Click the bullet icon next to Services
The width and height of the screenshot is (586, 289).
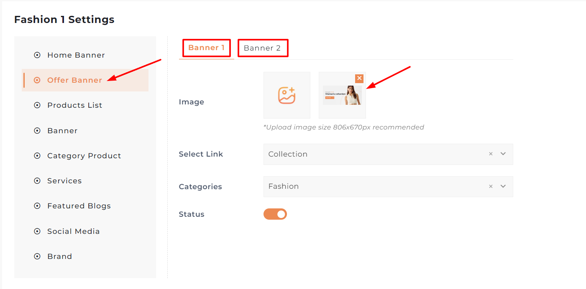(x=37, y=181)
